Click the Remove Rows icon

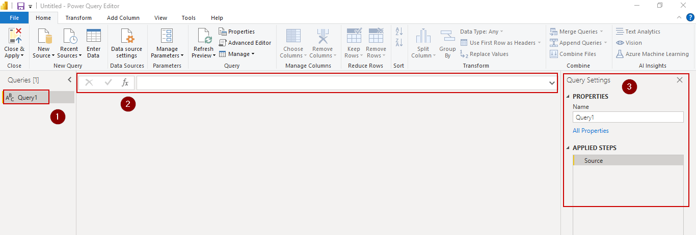[x=376, y=36]
